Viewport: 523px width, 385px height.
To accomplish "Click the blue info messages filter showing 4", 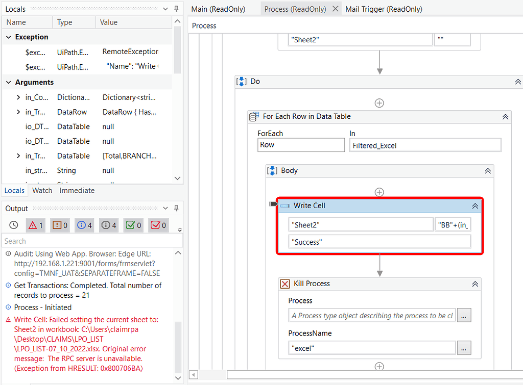I will [84, 224].
